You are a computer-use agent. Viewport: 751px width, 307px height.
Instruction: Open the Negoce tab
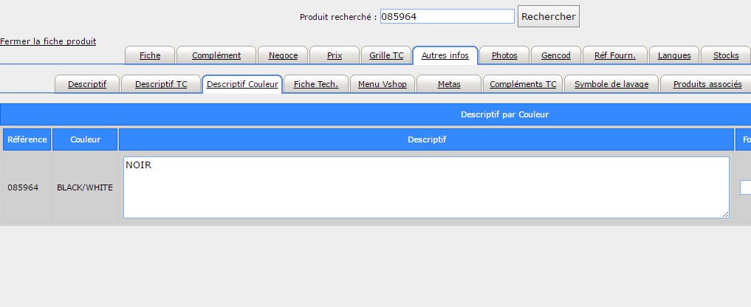283,55
